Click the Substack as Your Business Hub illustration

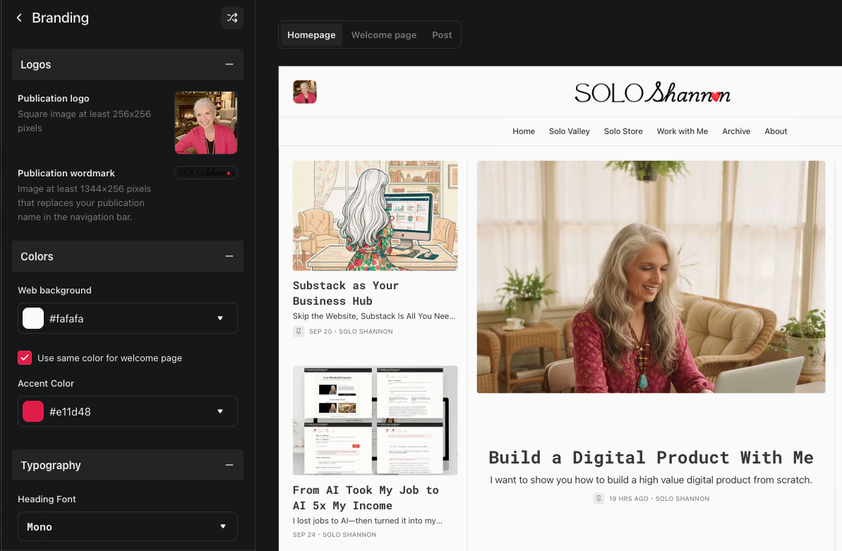375,215
